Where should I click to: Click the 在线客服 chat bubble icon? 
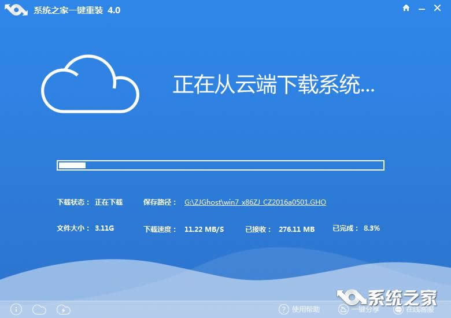pyautogui.click(x=398, y=309)
